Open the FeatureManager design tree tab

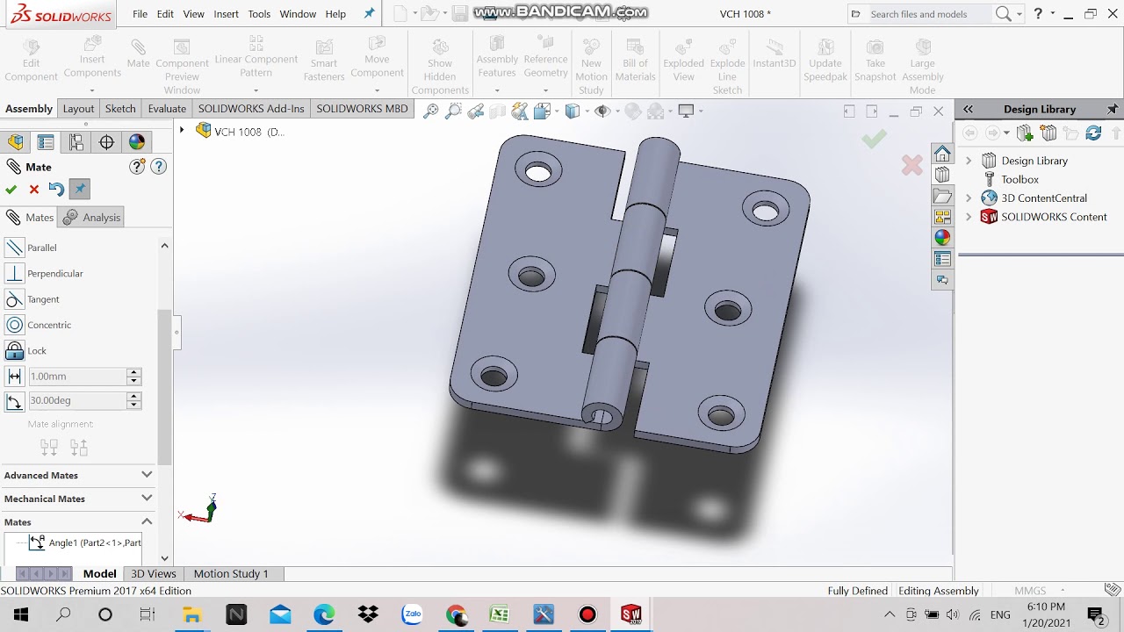[x=17, y=142]
